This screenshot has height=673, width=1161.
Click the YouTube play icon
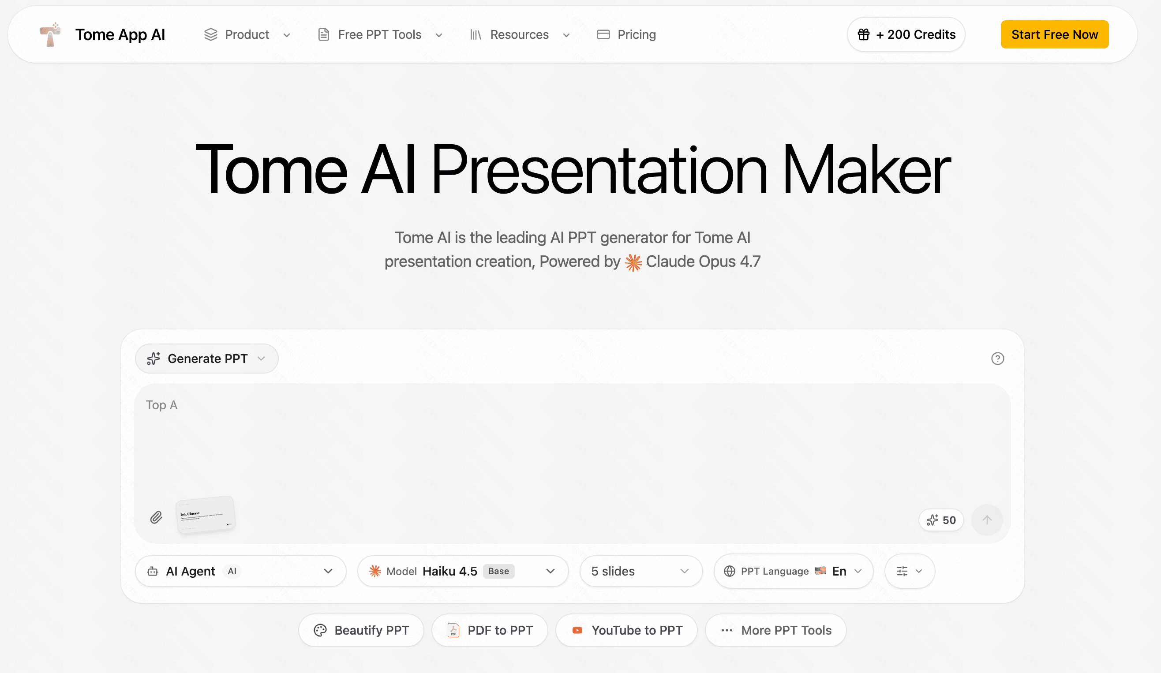[577, 630]
